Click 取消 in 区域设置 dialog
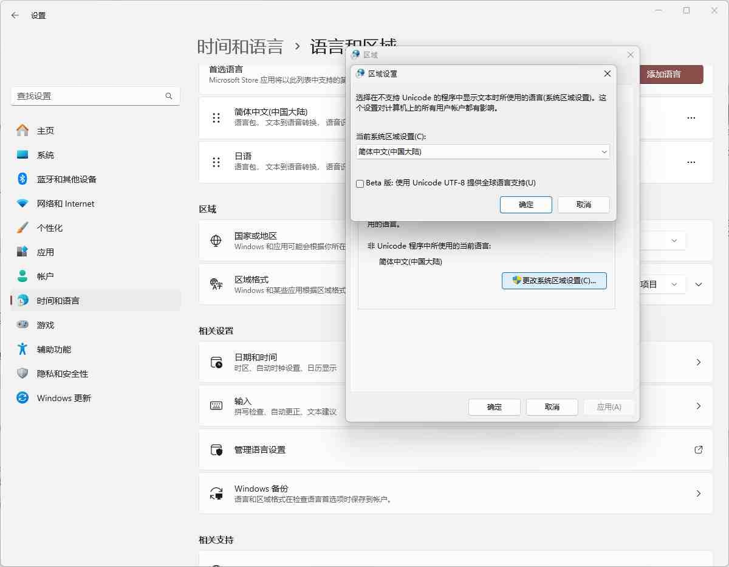Screen dimensions: 729x567 point(584,205)
